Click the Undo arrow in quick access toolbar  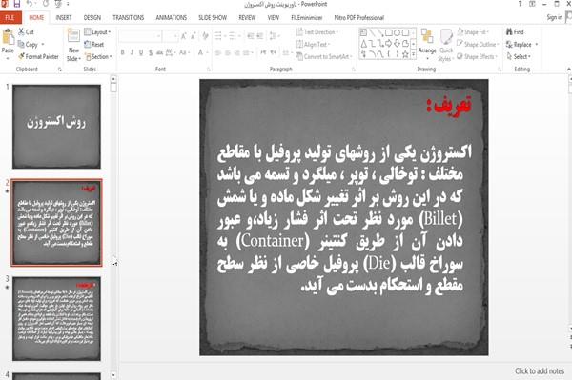[x=30, y=4]
